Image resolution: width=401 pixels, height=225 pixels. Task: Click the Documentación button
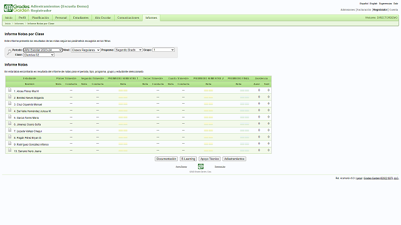(166, 159)
